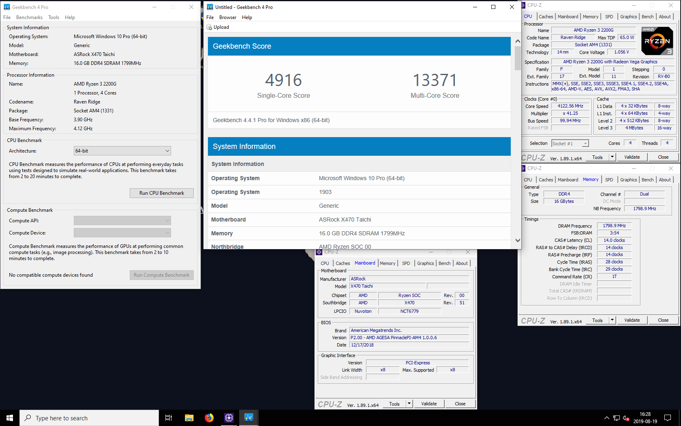This screenshot has height=426, width=681.
Task: Click the LPCIO NCT6779 field
Action: [x=409, y=311]
